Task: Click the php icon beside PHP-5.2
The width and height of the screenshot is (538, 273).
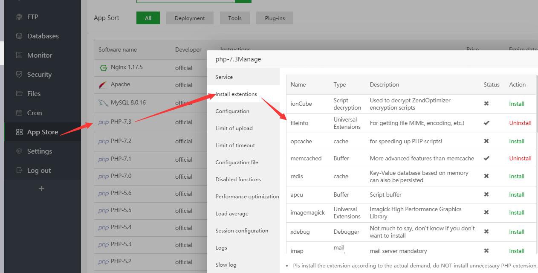Action: click(104, 261)
